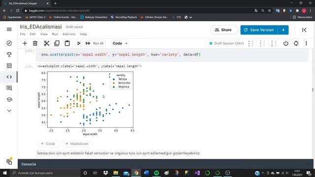Open Okuma listesi reading list
Screen dimensions: 315x177
(302, 17)
